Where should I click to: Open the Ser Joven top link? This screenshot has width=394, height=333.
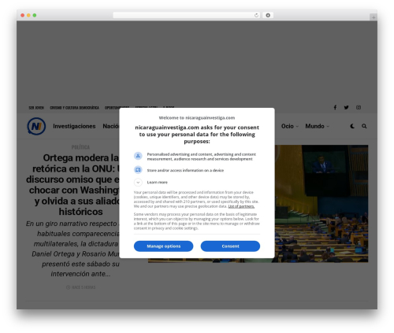pyautogui.click(x=36, y=108)
